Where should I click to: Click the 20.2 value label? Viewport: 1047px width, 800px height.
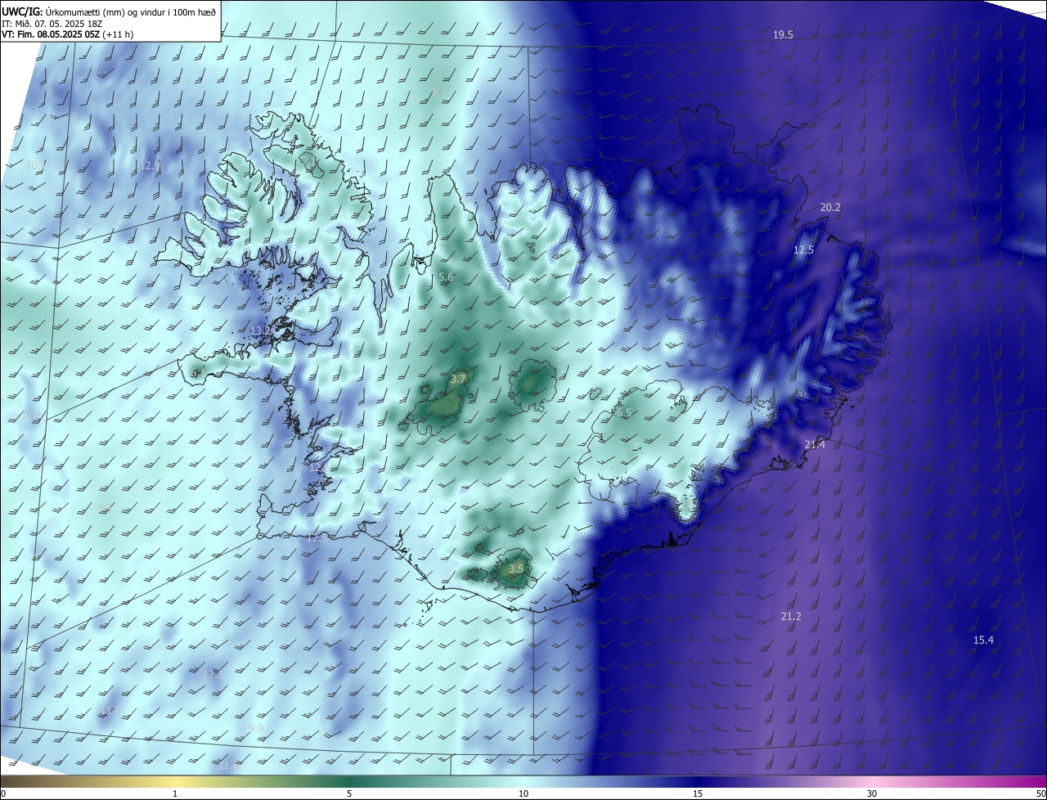830,208
